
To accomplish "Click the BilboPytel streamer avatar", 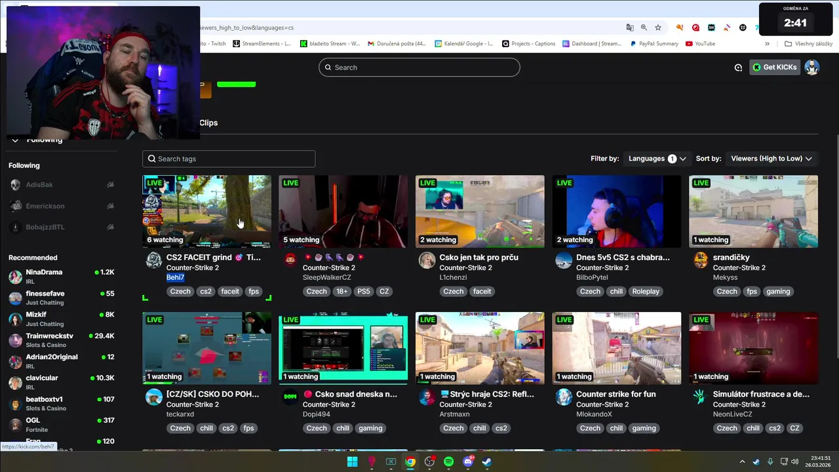I will tap(564, 260).
